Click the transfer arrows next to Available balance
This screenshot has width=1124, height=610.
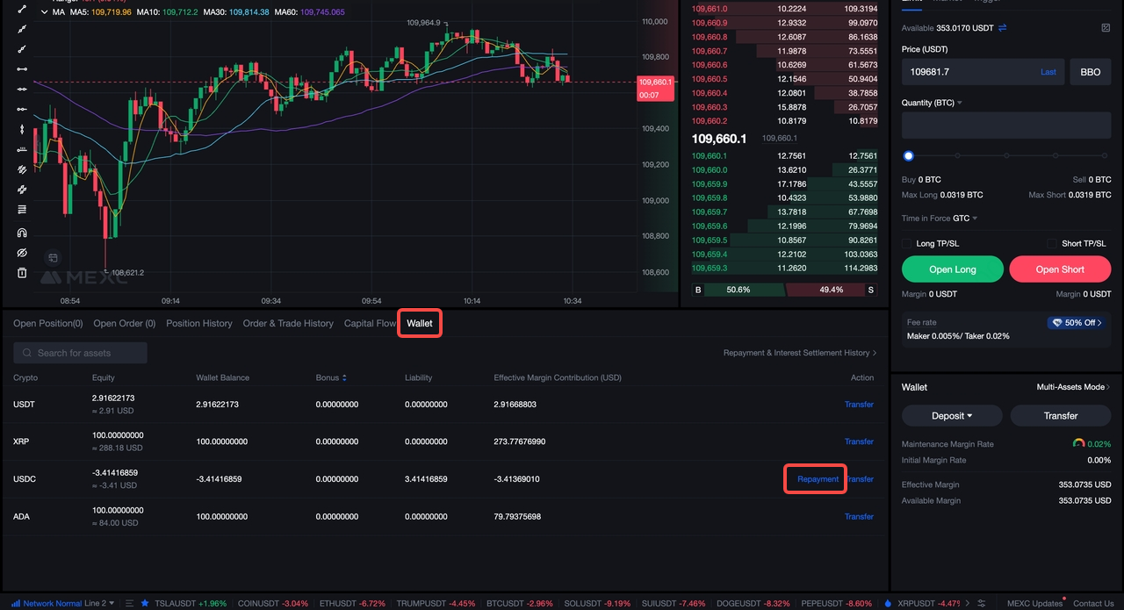tap(1002, 28)
